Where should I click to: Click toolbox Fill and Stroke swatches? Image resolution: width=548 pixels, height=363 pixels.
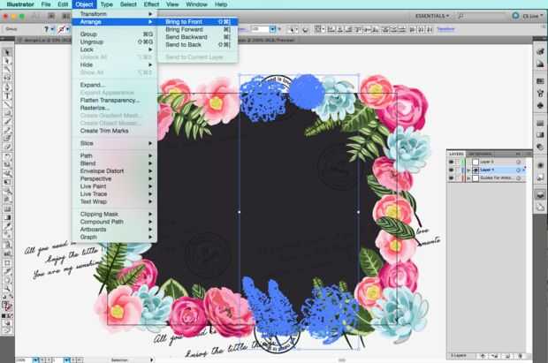pos(7,306)
